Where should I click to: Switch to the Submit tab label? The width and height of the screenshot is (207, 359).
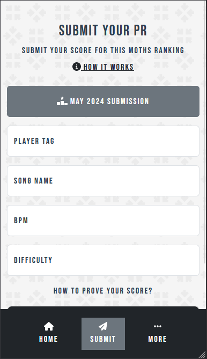tap(103, 339)
